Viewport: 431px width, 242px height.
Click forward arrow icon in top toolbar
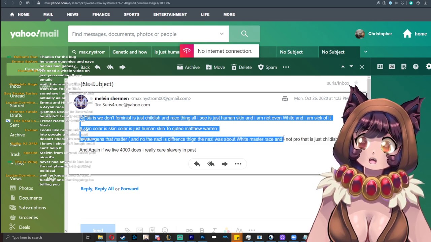click(122, 67)
